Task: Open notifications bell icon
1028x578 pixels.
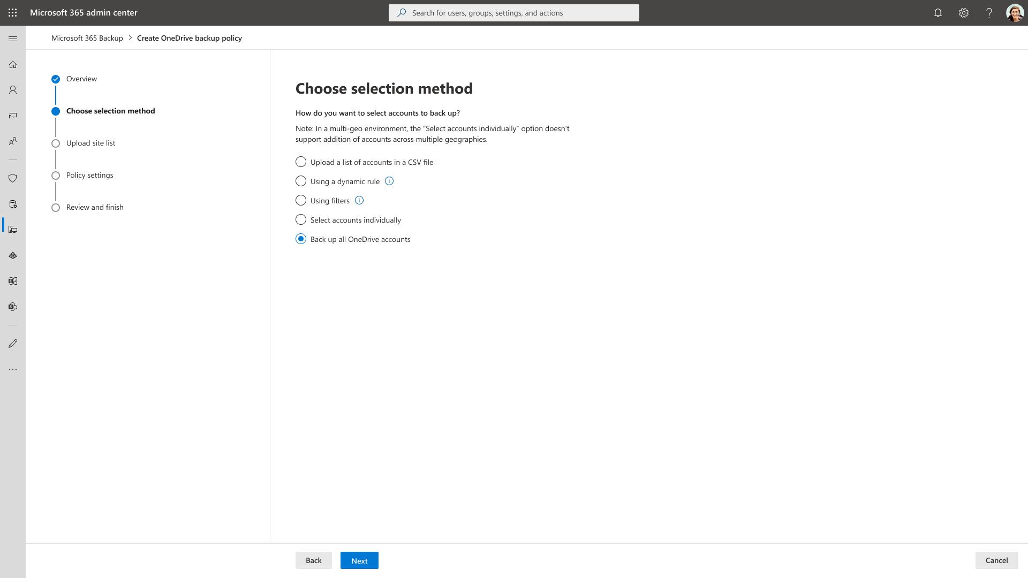Action: (938, 13)
